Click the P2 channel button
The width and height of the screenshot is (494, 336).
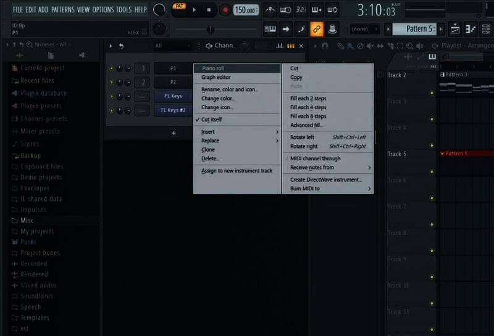tap(173, 82)
